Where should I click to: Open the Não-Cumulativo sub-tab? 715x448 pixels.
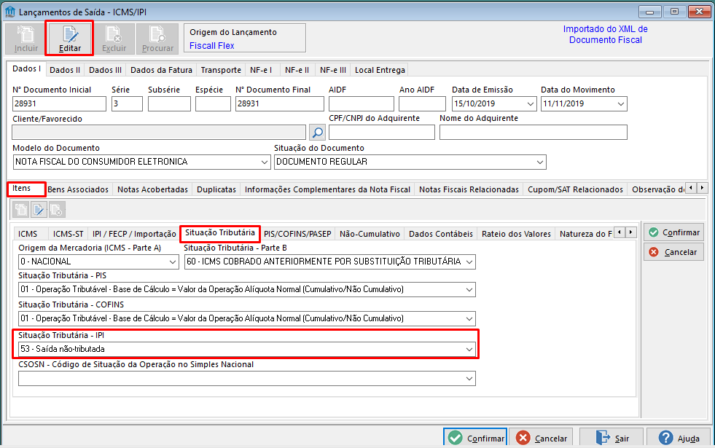click(370, 234)
